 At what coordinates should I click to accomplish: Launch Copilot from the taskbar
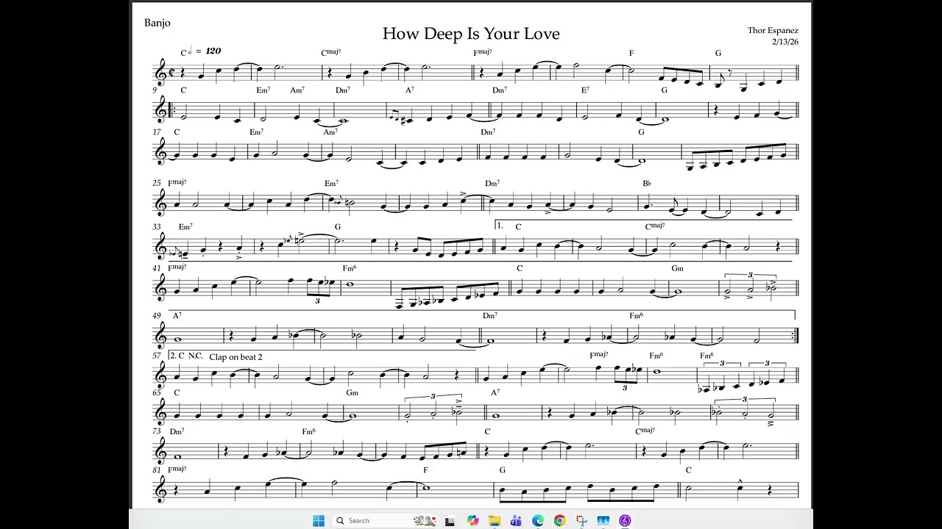pyautogui.click(x=472, y=520)
